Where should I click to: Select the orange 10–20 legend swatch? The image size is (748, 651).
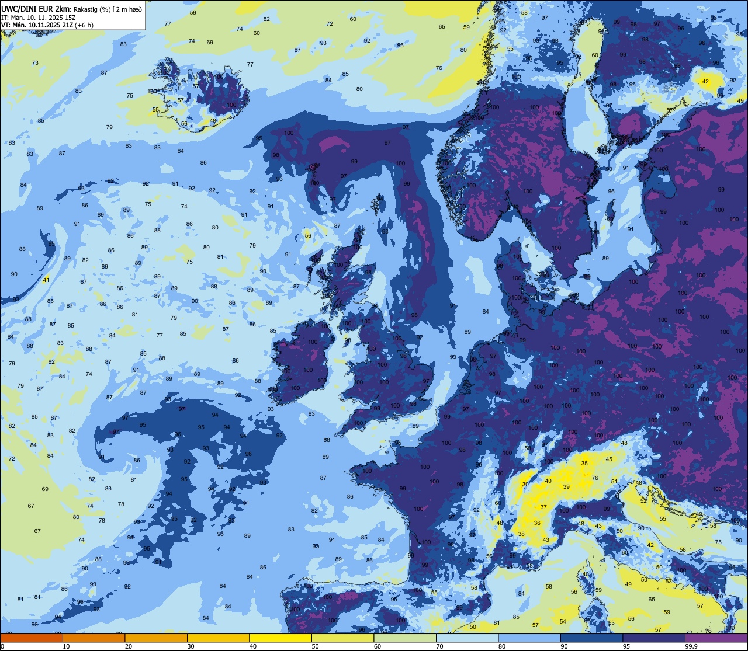(x=93, y=638)
